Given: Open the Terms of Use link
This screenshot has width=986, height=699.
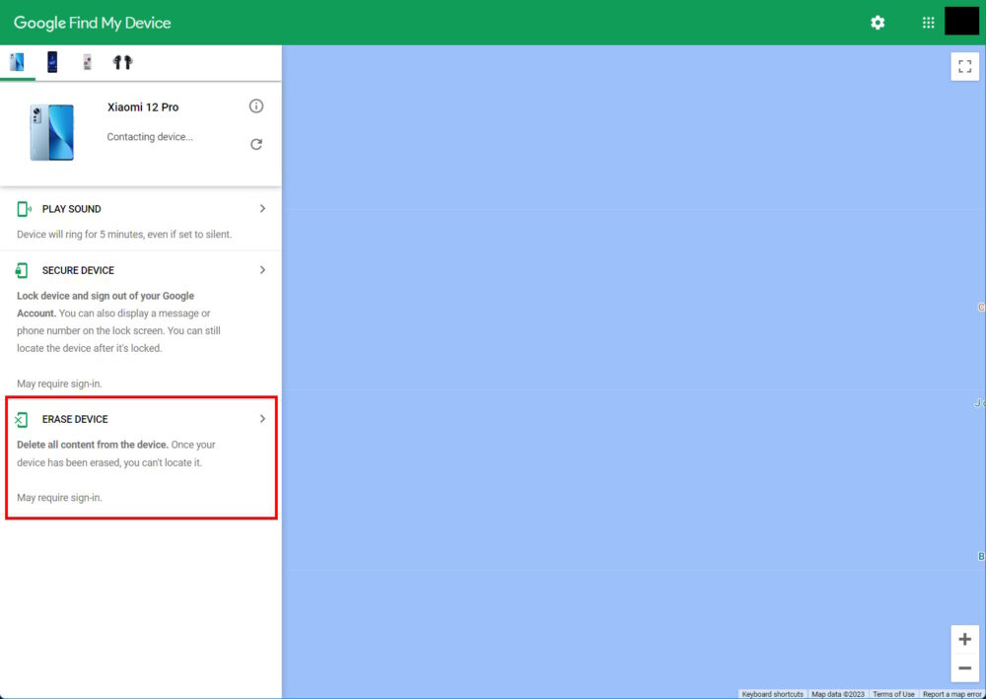Looking at the screenshot, I should point(893,693).
